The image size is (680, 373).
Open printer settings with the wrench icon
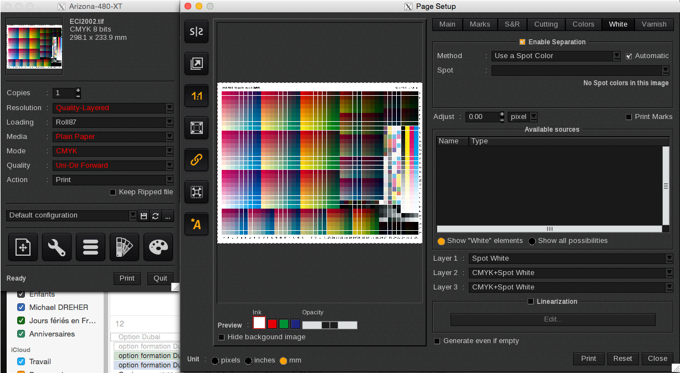(57, 247)
